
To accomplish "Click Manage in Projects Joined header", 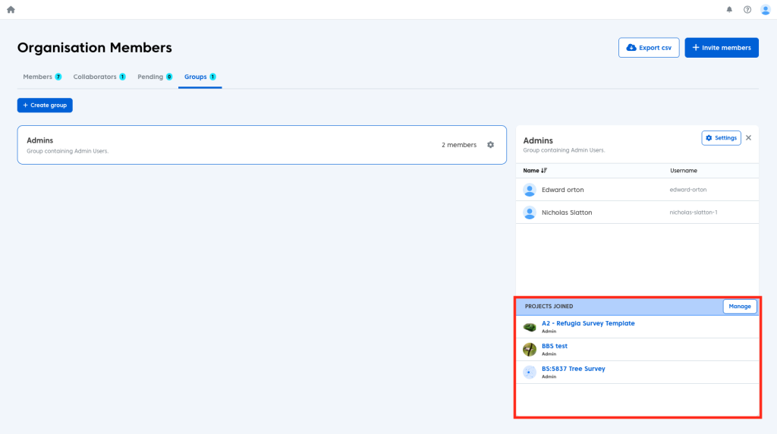I will pos(739,307).
